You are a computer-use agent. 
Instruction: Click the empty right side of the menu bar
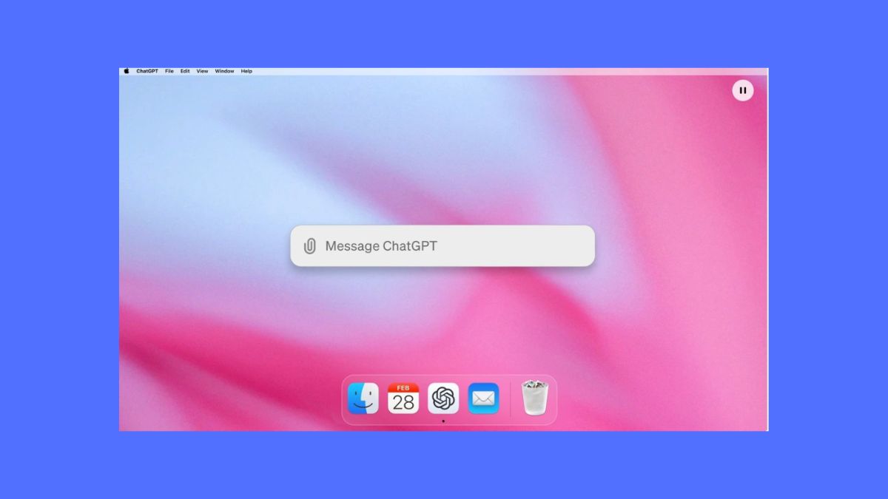coord(518,72)
